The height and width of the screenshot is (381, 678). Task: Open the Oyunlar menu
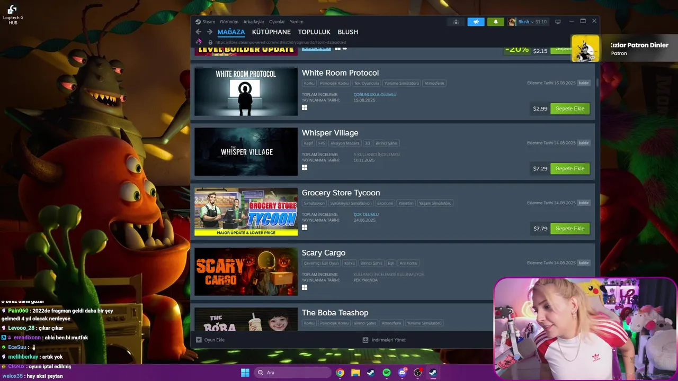pos(277,22)
